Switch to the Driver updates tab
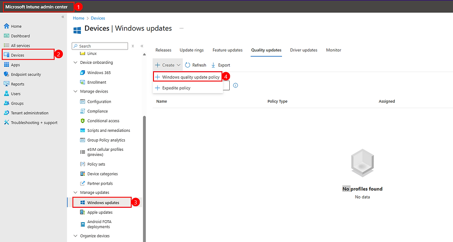Screen dimensions: 453x242 (x=304, y=50)
